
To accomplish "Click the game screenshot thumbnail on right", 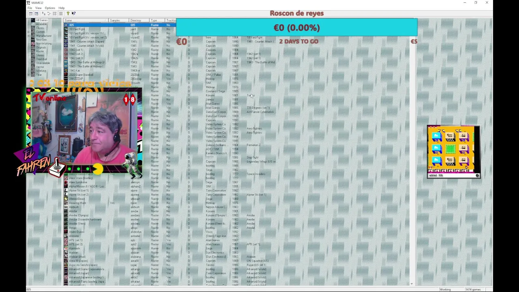I will click(453, 152).
